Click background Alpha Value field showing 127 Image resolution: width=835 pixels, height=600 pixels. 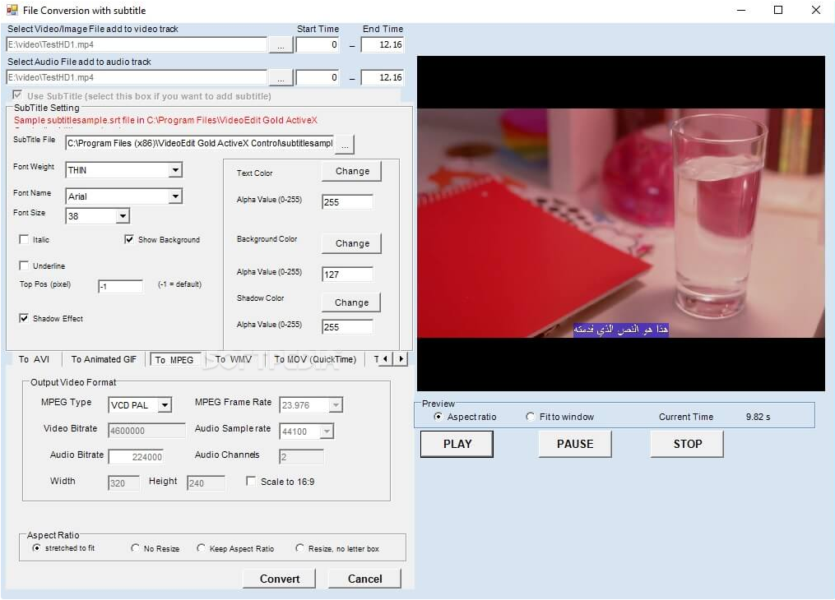pyautogui.click(x=348, y=275)
